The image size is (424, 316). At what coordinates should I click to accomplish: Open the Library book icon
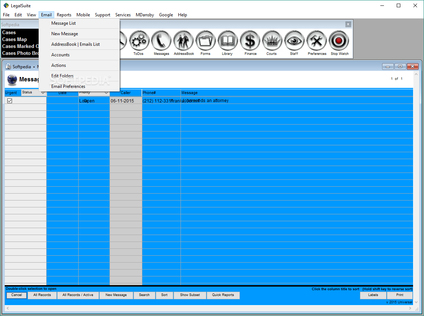[x=228, y=41]
